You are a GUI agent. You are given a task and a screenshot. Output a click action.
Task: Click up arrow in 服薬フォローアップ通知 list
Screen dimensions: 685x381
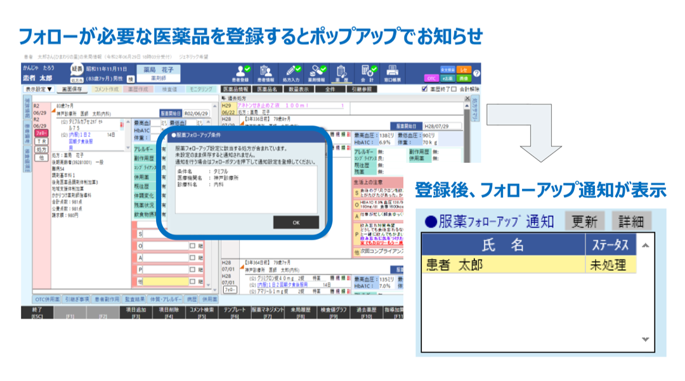tap(645, 245)
